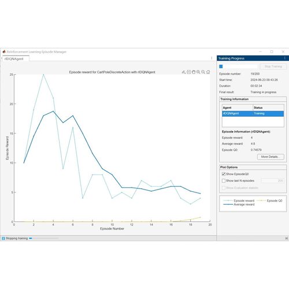
Task: Click the MATLAB logo in title bar
Action: pos(4,51)
